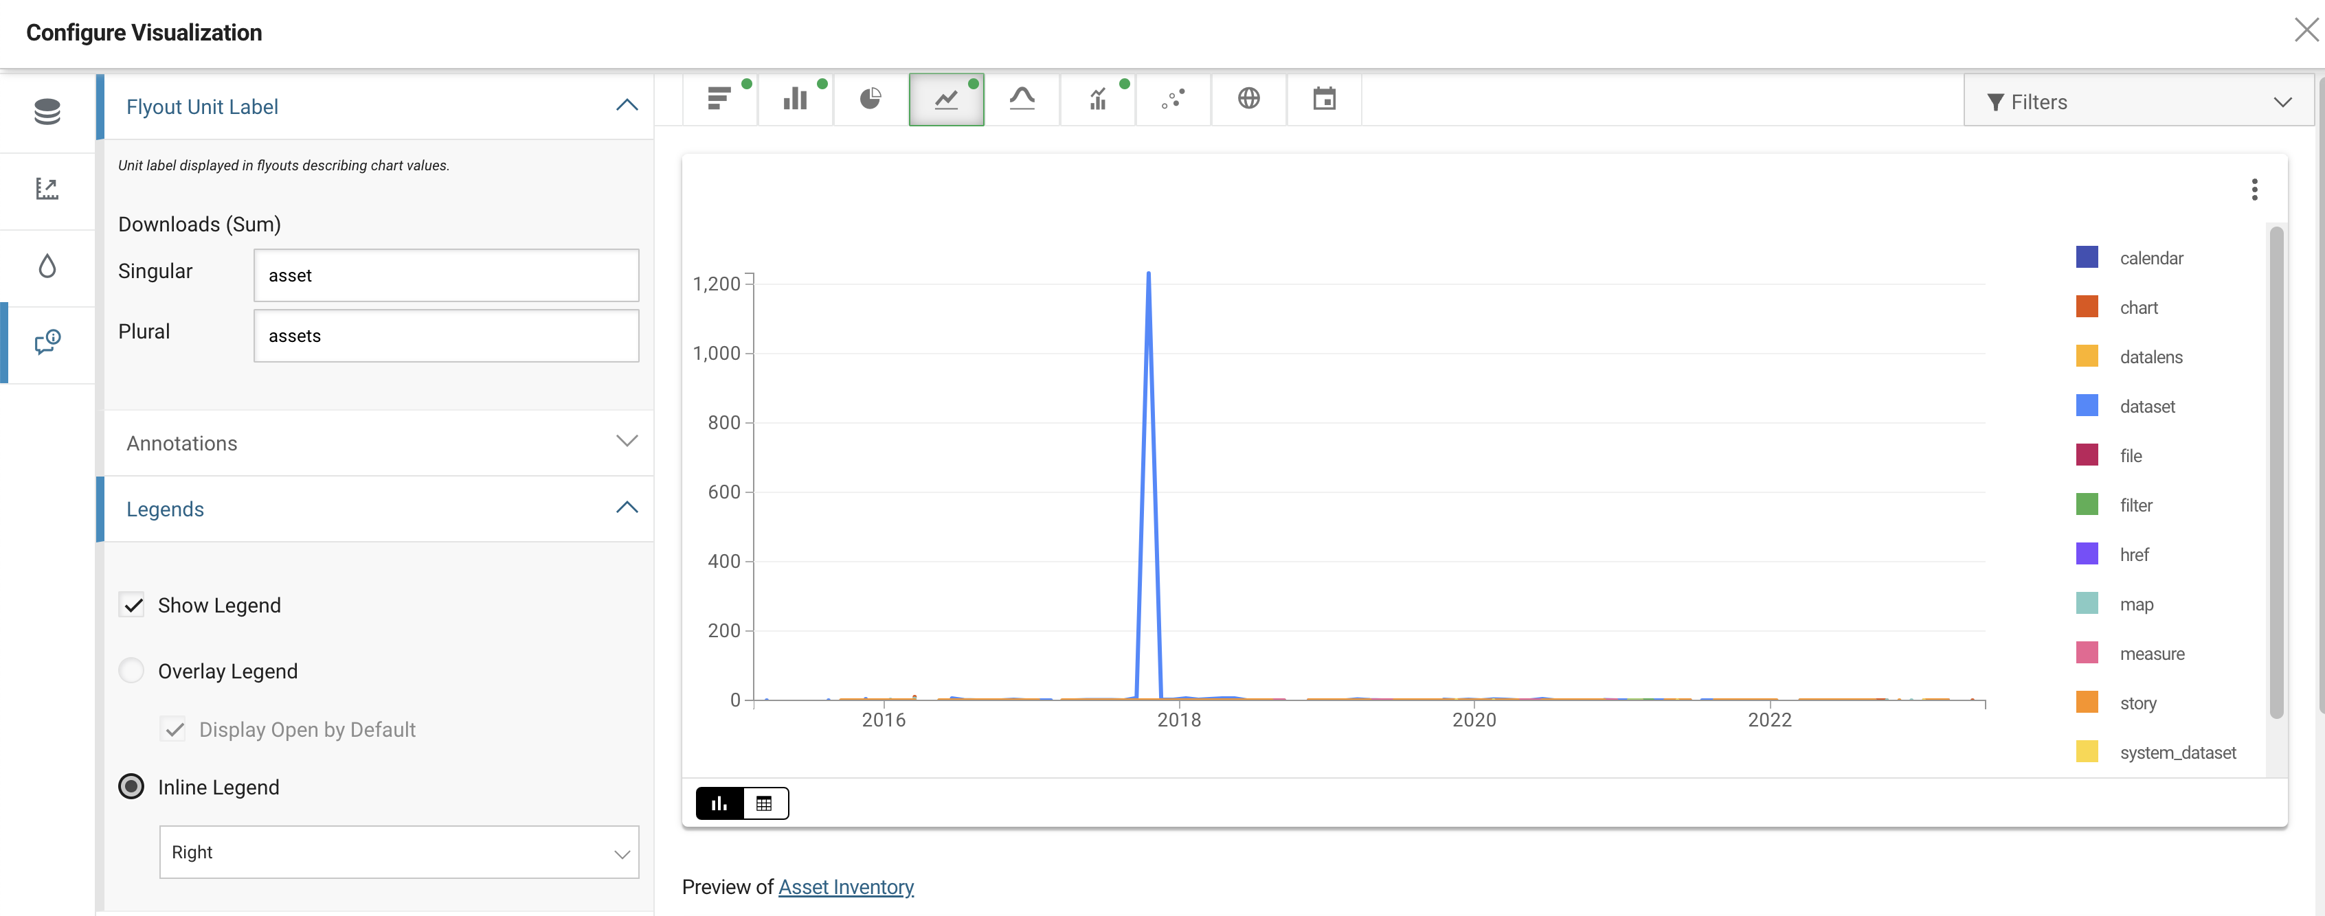The height and width of the screenshot is (916, 2325).
Task: Select the scatter plot chart type
Action: coord(1173,98)
